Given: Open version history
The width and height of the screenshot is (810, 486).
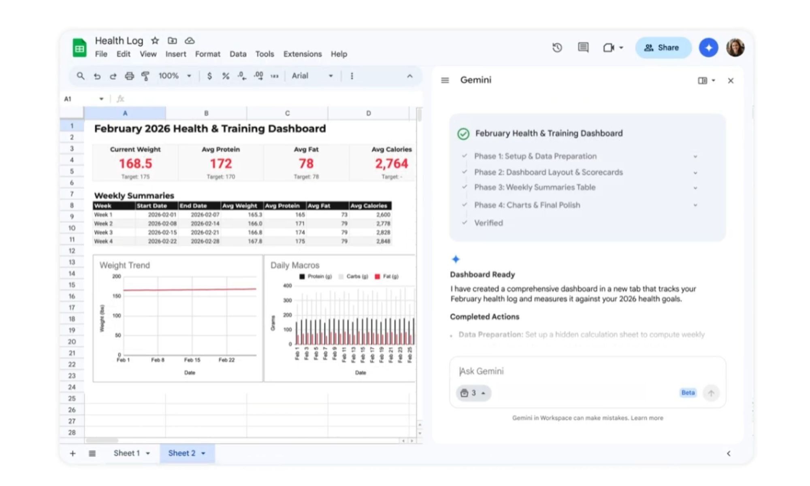Looking at the screenshot, I should click(557, 47).
